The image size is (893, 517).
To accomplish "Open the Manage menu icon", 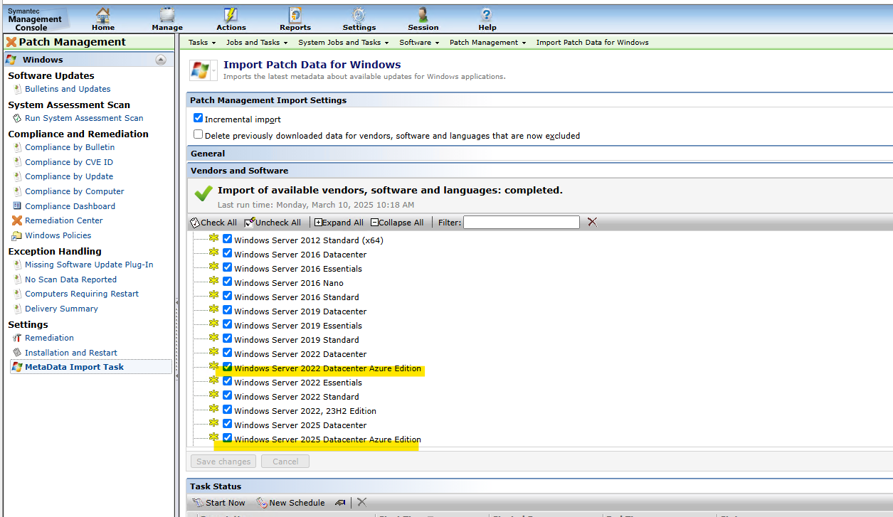I will (167, 15).
